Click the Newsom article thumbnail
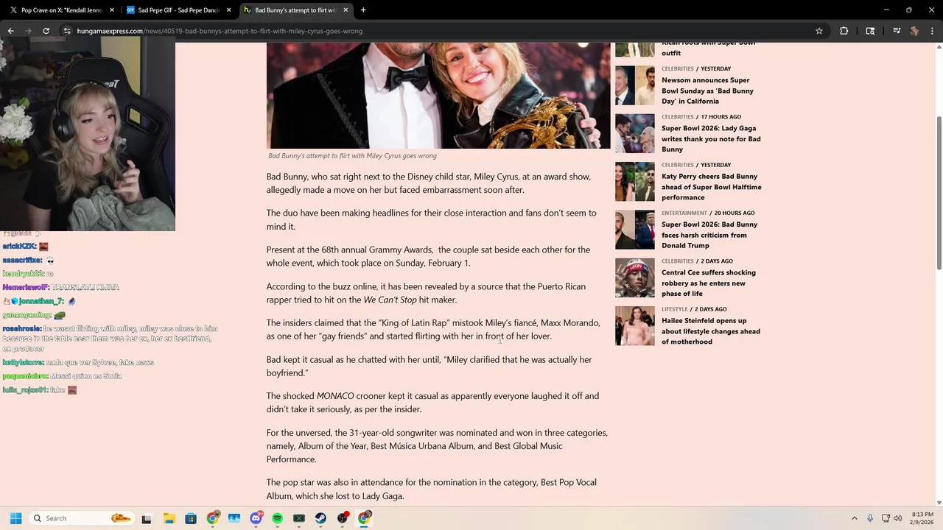The height and width of the screenshot is (530, 943). (x=634, y=85)
